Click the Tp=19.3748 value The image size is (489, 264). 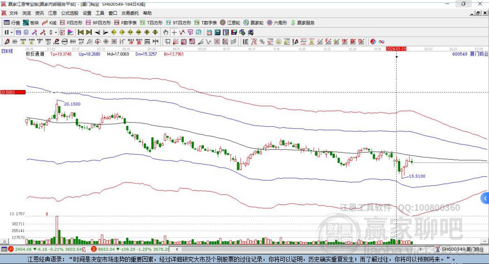(61, 54)
